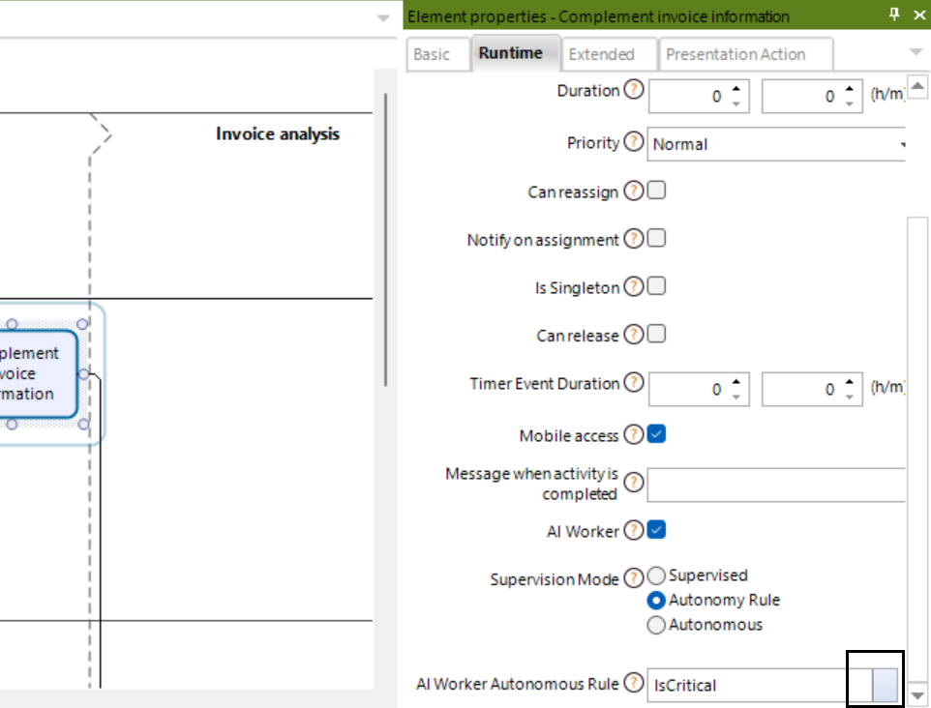The height and width of the screenshot is (708, 931).
Task: Decrease Timer Event Duration hours value
Action: tap(736, 397)
